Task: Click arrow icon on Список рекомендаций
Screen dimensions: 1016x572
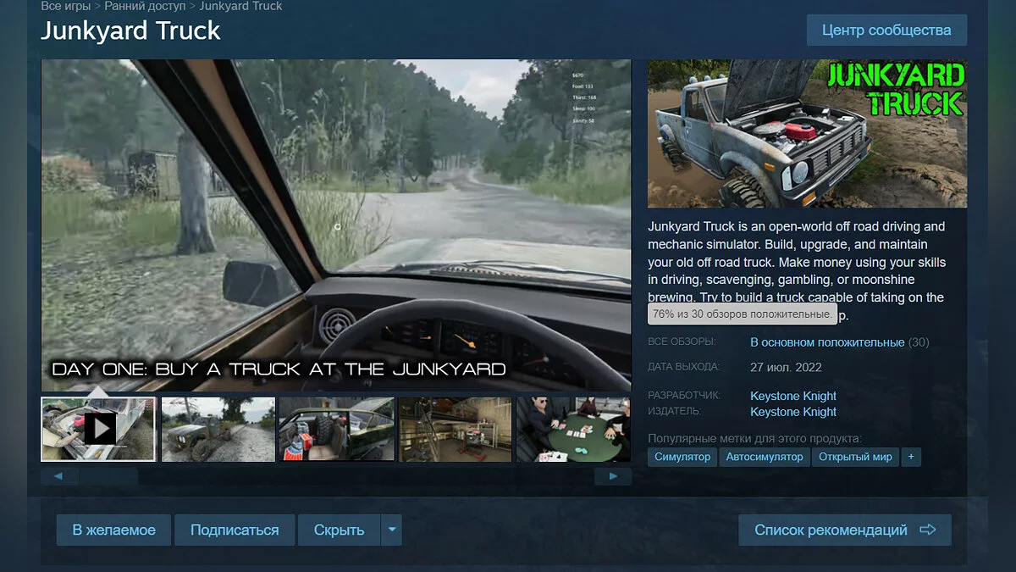Action: [x=927, y=530]
